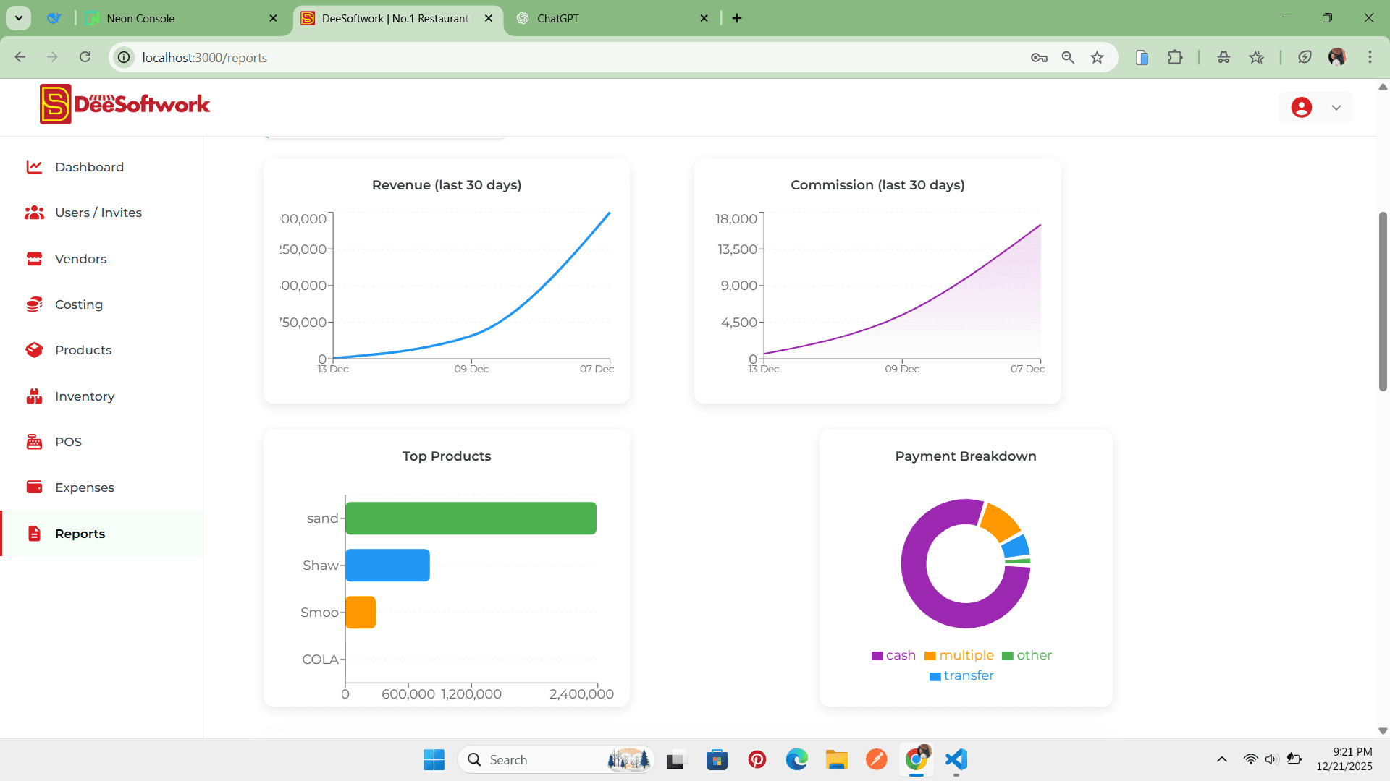Click the Vendors store icon

(34, 259)
